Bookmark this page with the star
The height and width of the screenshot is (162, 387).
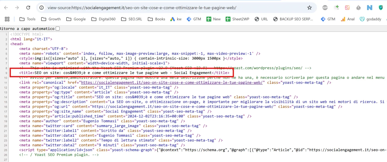click(x=309, y=8)
